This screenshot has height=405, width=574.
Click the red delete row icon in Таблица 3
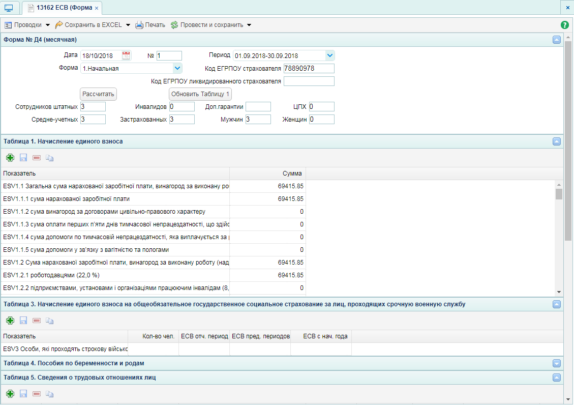coord(37,321)
